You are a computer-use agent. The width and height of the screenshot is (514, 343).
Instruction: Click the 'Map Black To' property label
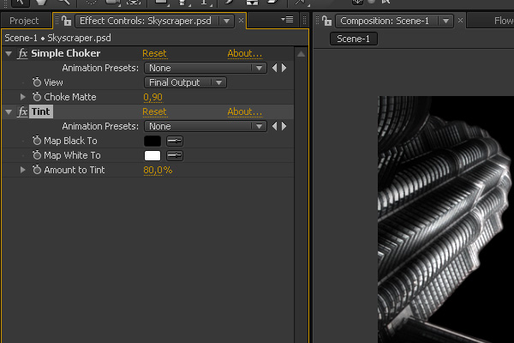tap(70, 141)
